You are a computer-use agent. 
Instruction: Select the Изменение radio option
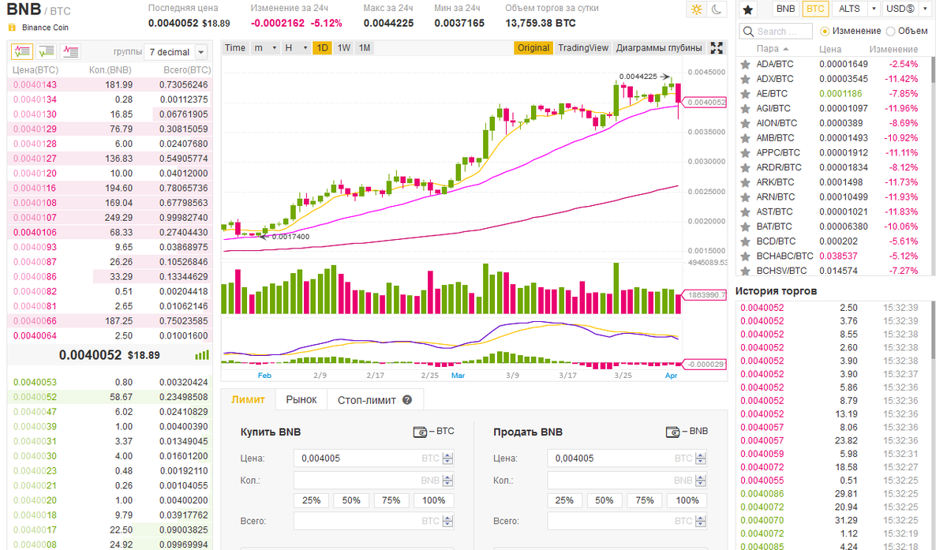[825, 31]
